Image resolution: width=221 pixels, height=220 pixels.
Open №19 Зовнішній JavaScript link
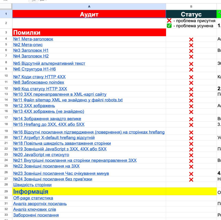tap(60, 149)
